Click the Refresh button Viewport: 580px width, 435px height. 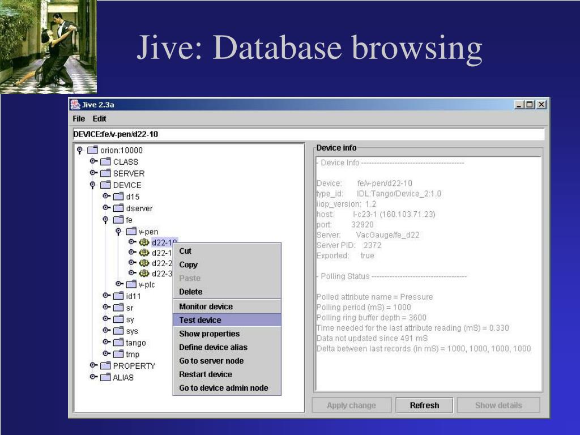pyautogui.click(x=424, y=406)
